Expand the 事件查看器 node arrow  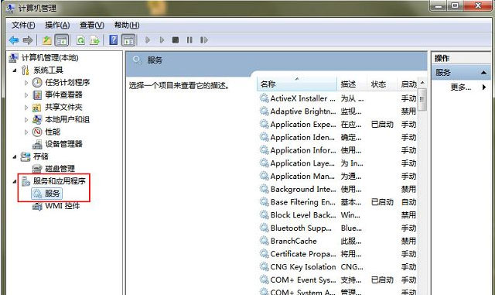26,95
